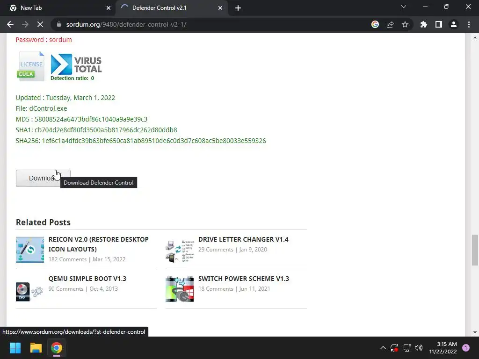Open the network tray icon
This screenshot has width=479, height=359.
pyautogui.click(x=407, y=348)
